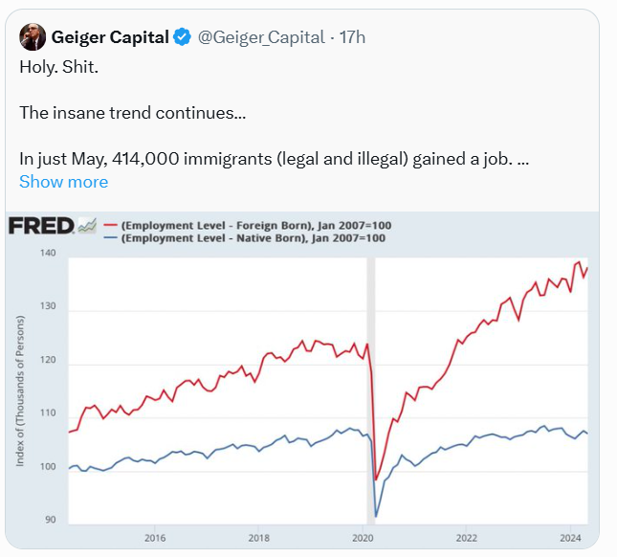Click the Geiger Capital profile avatar
The width and height of the screenshot is (617, 557).
pos(33,37)
